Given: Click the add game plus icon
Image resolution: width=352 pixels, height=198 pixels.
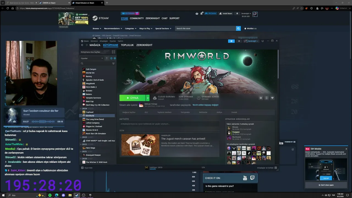Looking at the screenshot, I should click(x=82, y=168).
